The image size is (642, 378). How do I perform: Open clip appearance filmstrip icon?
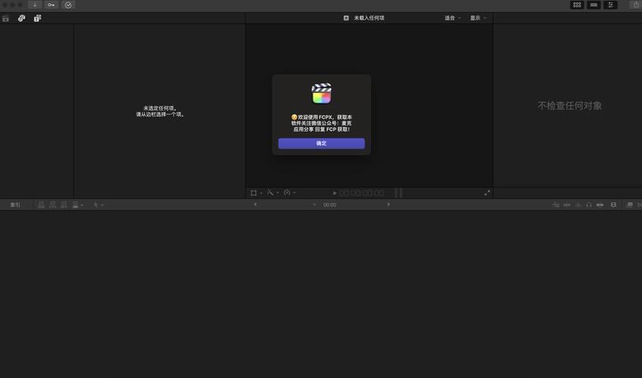pos(613,205)
